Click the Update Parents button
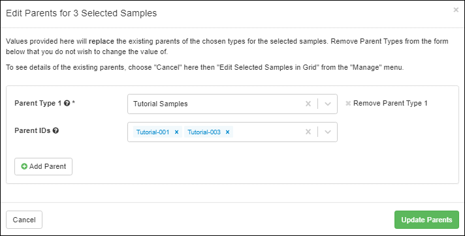 point(426,220)
